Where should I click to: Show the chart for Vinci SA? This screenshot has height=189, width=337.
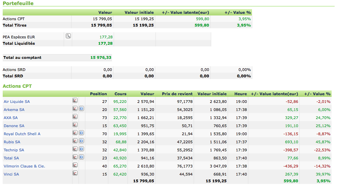(75, 173)
